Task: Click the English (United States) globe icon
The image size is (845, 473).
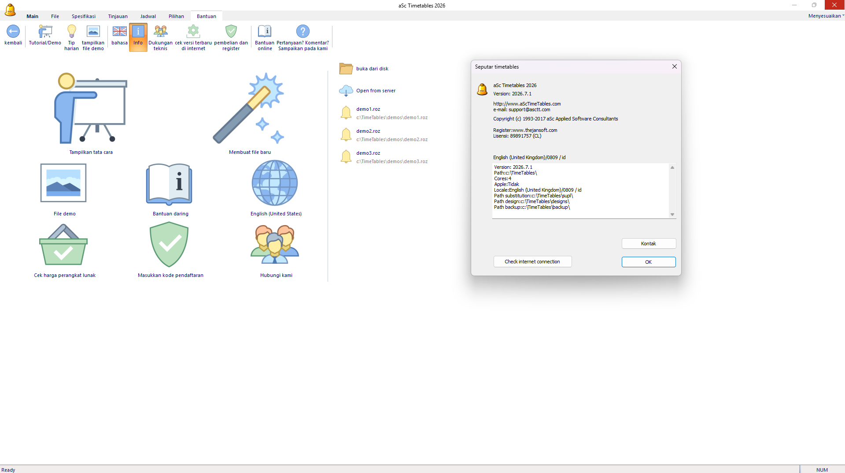Action: tap(275, 183)
